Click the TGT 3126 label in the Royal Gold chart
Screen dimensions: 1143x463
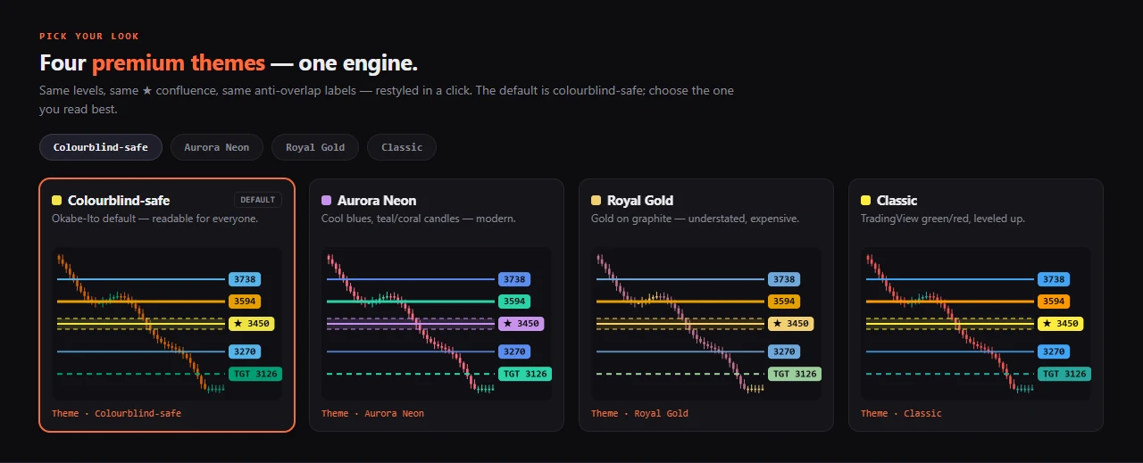click(x=795, y=374)
